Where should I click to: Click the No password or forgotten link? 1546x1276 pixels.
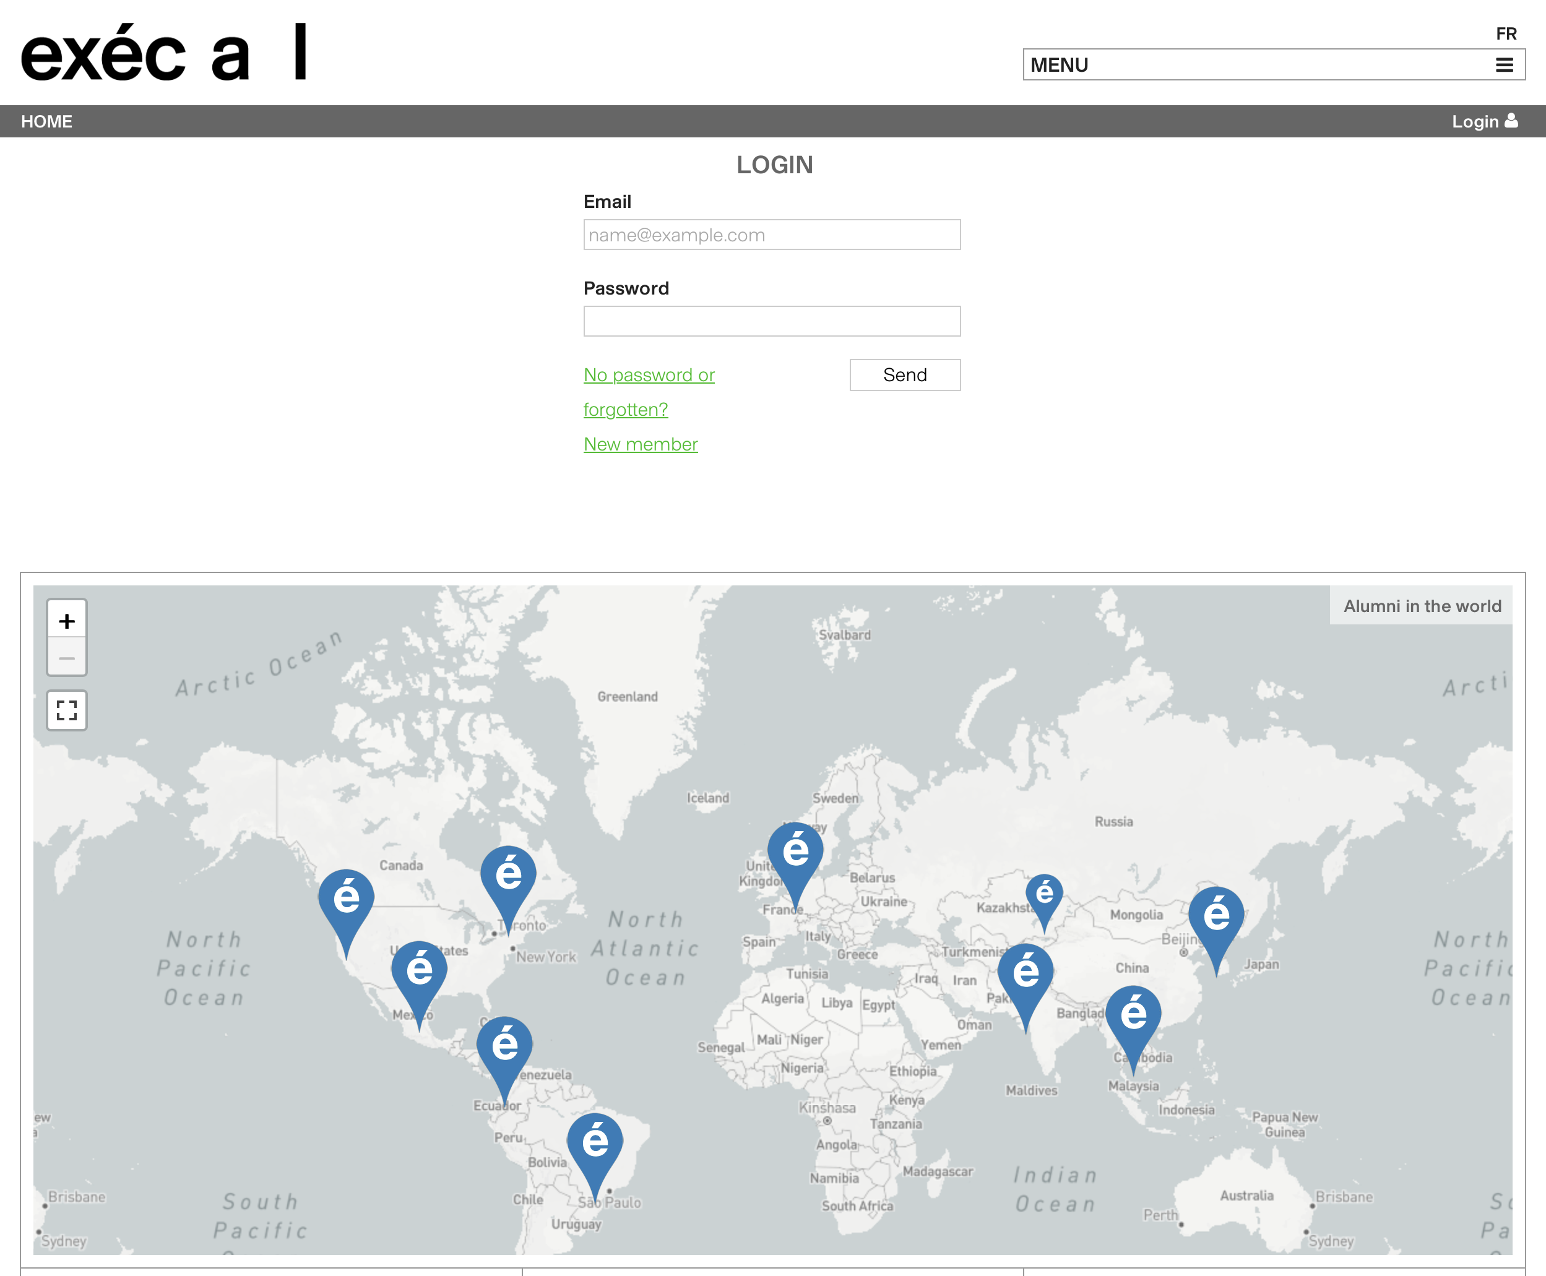(x=649, y=376)
